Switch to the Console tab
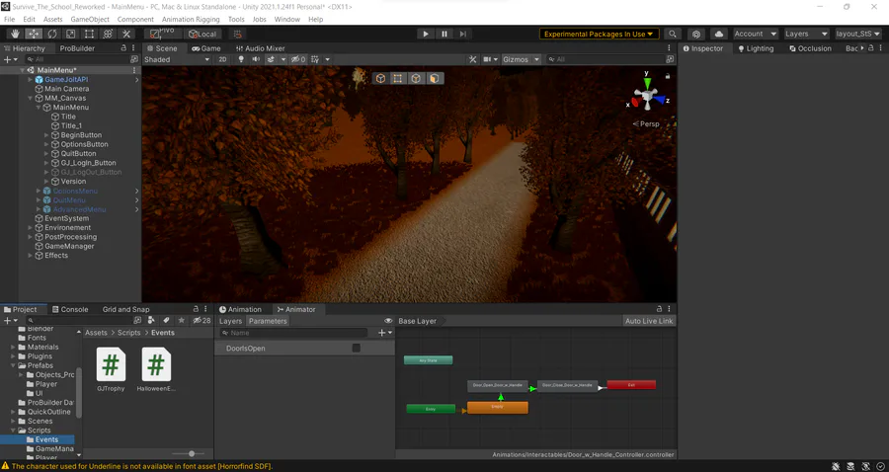 (x=68, y=309)
